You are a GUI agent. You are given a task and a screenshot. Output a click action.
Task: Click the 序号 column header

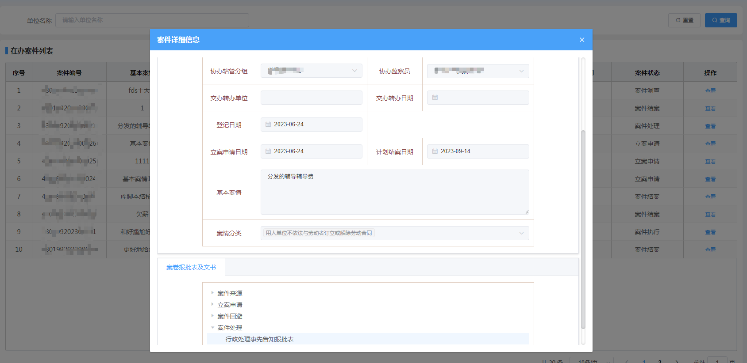(19, 73)
